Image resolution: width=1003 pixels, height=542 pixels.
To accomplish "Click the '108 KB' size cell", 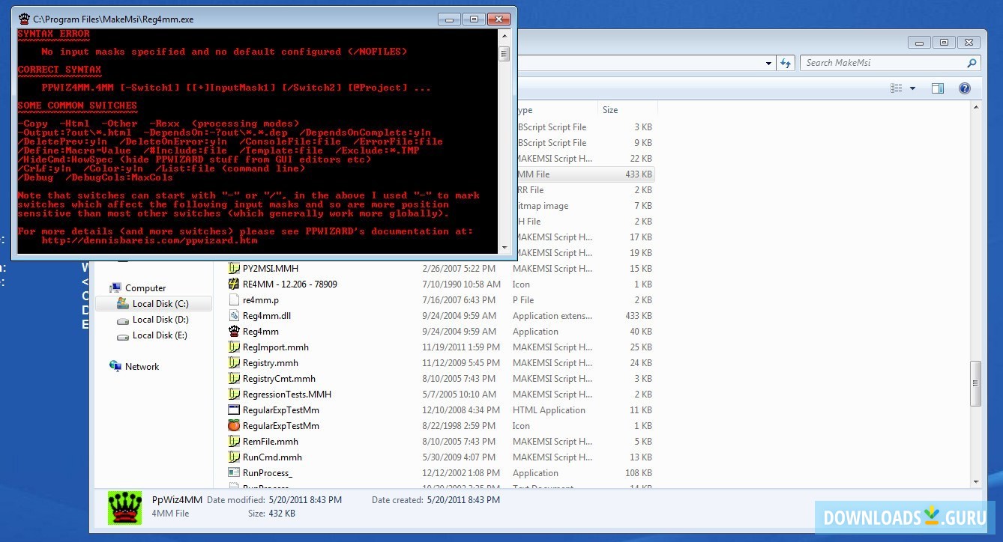I will pyautogui.click(x=638, y=473).
